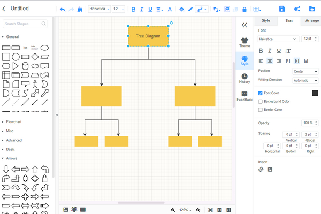The width and height of the screenshot is (321, 214).
Task: Click the fill color bucket icon
Action: [x=181, y=9]
